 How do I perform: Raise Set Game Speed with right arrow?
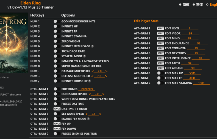pos(100,114)
